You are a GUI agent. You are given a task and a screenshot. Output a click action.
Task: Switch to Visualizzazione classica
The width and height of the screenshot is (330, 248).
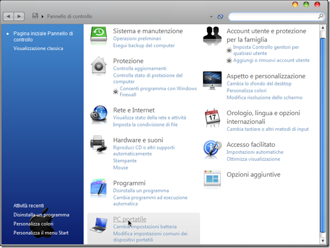point(38,48)
